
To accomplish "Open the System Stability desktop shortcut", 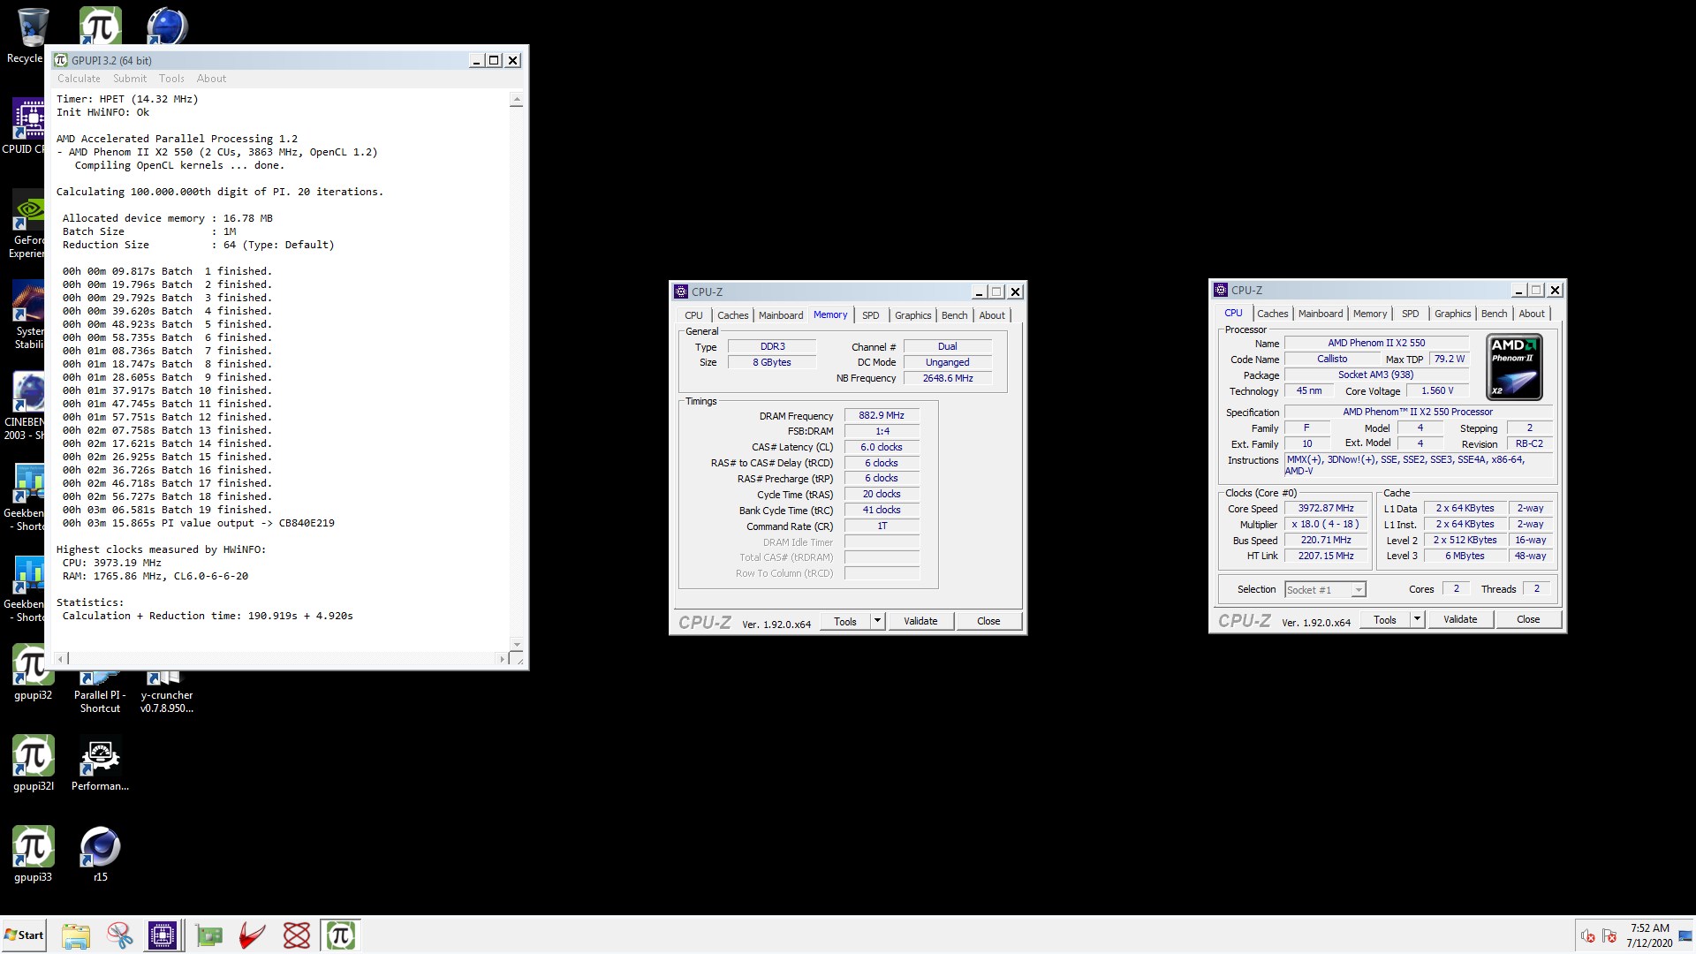I will (28, 315).
